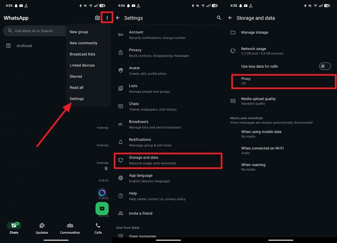337x243 pixels.
Task: Switch to the Communities tab
Action: point(70,228)
